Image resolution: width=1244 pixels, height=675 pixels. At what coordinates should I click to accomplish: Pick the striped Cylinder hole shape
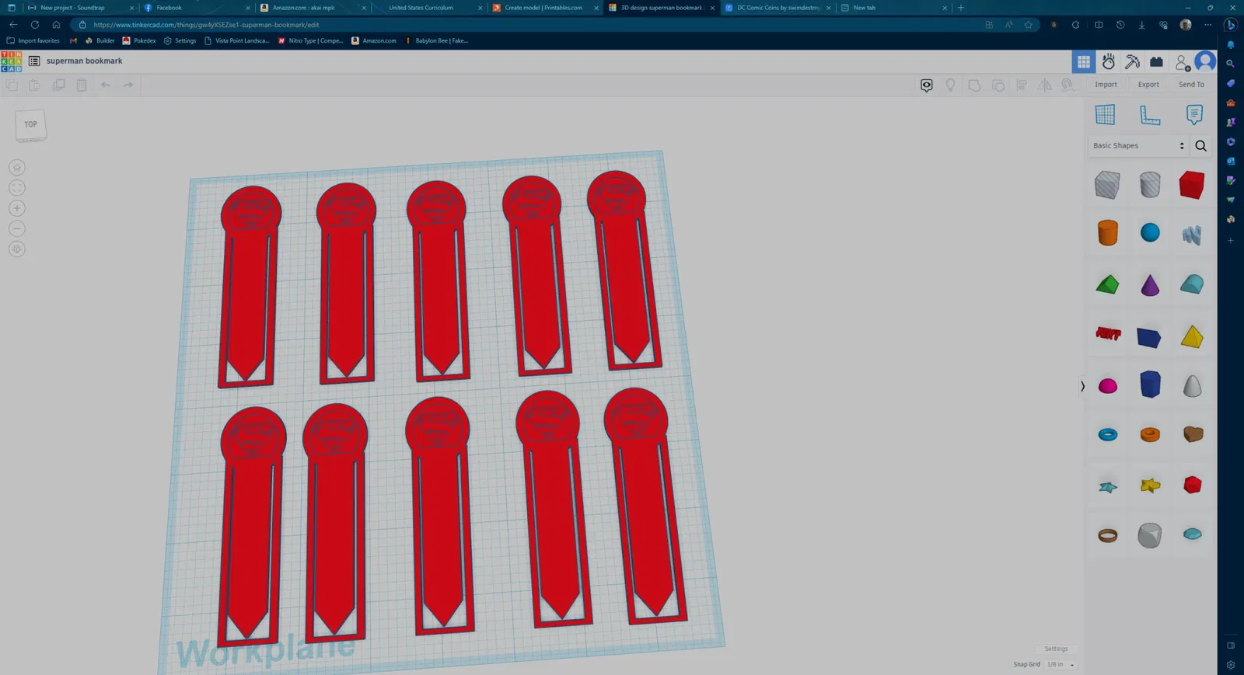point(1150,185)
